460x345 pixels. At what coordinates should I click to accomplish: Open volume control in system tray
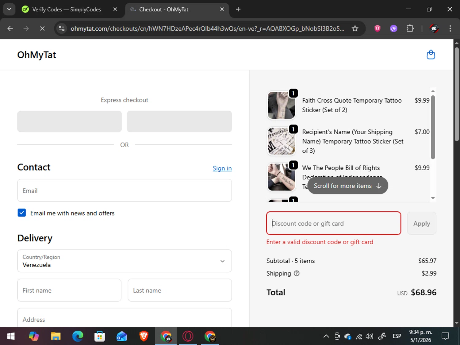click(369, 336)
